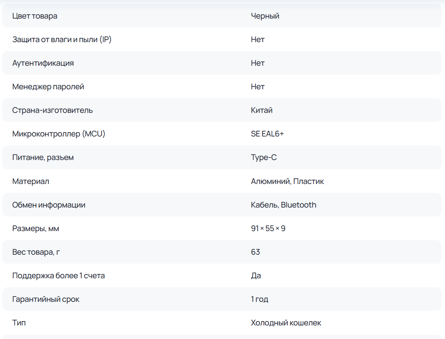
Task: Select the value 'Черный'
Action: pyautogui.click(x=265, y=16)
